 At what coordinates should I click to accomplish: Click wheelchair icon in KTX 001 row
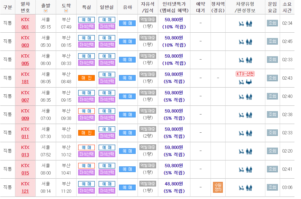(x=241, y=24)
